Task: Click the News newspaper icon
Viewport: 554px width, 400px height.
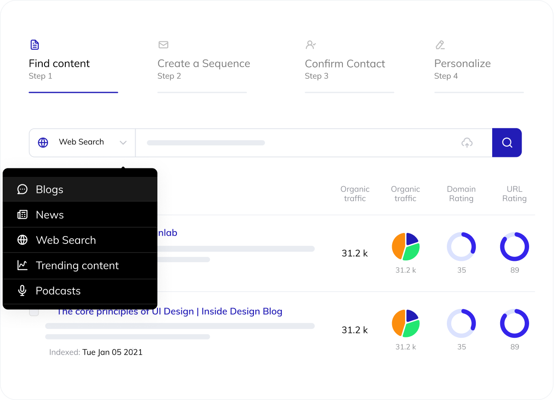Action: point(22,215)
